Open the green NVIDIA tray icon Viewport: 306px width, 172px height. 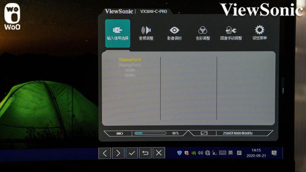click(x=193, y=153)
